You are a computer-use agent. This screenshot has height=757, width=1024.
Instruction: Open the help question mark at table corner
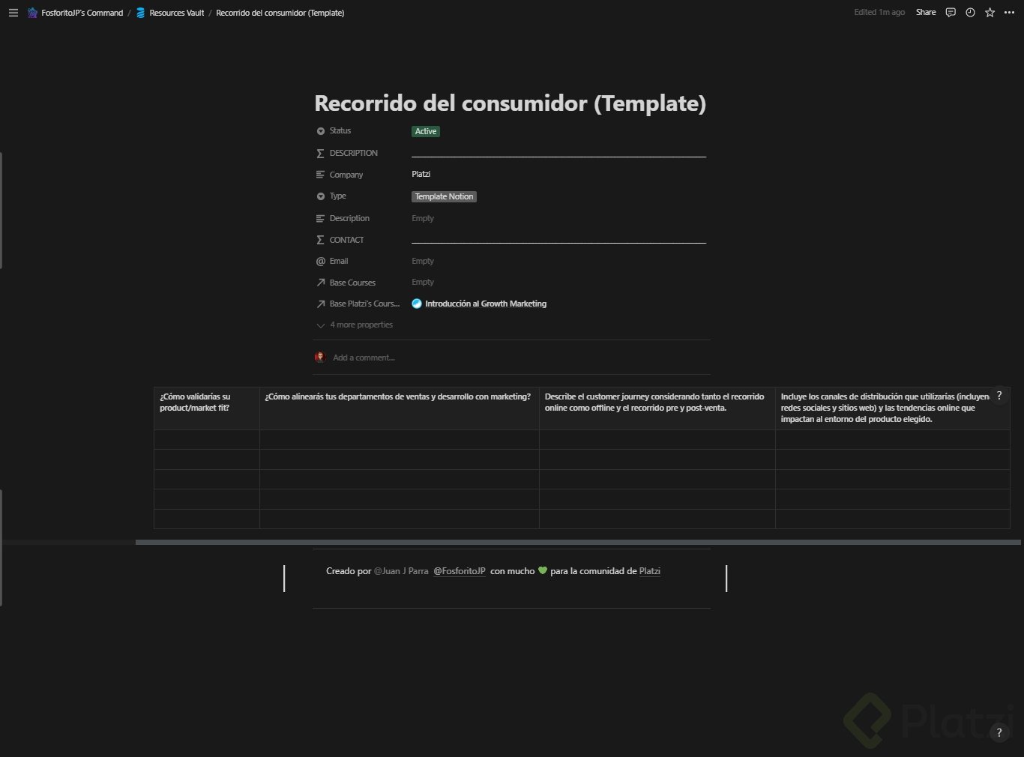pyautogui.click(x=999, y=396)
